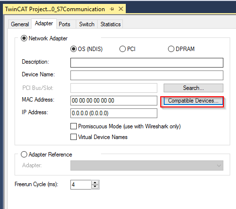Open Compatible Devices dialog
Image resolution: width=236 pixels, height=209 pixels.
[x=193, y=101]
